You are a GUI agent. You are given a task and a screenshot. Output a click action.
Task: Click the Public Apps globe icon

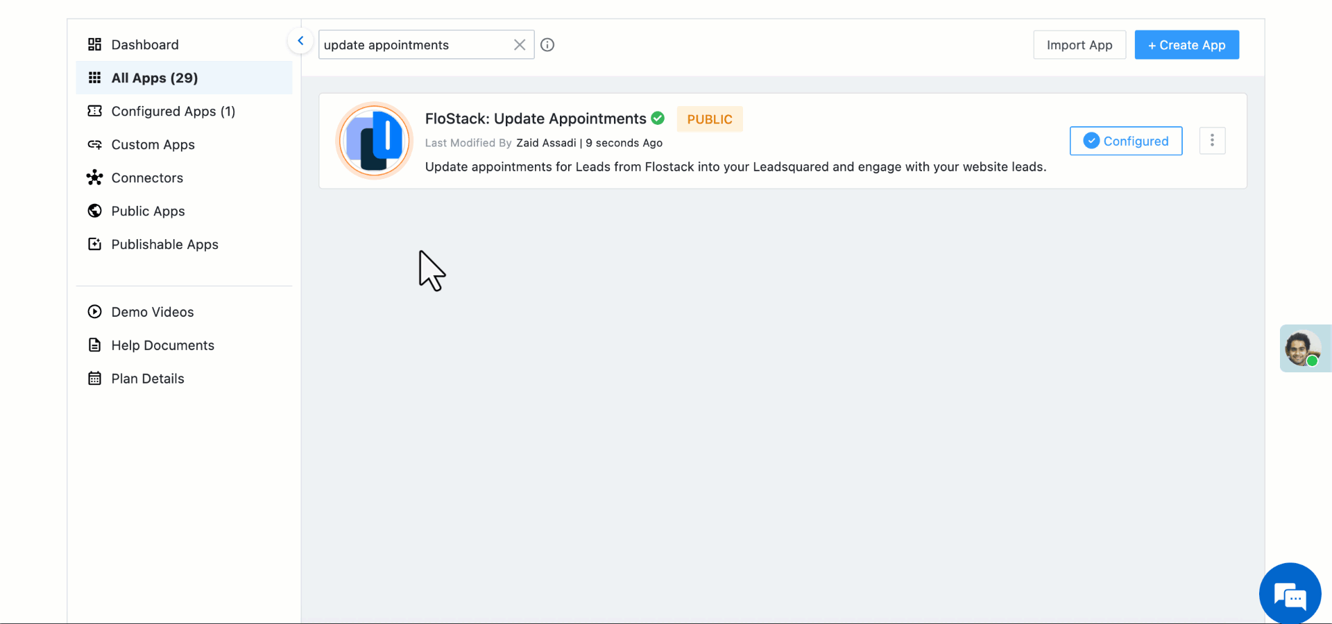pos(95,211)
